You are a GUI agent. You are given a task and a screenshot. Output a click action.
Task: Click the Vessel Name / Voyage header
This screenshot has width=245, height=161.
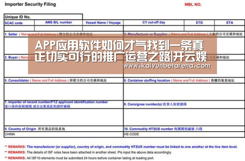click(x=103, y=23)
